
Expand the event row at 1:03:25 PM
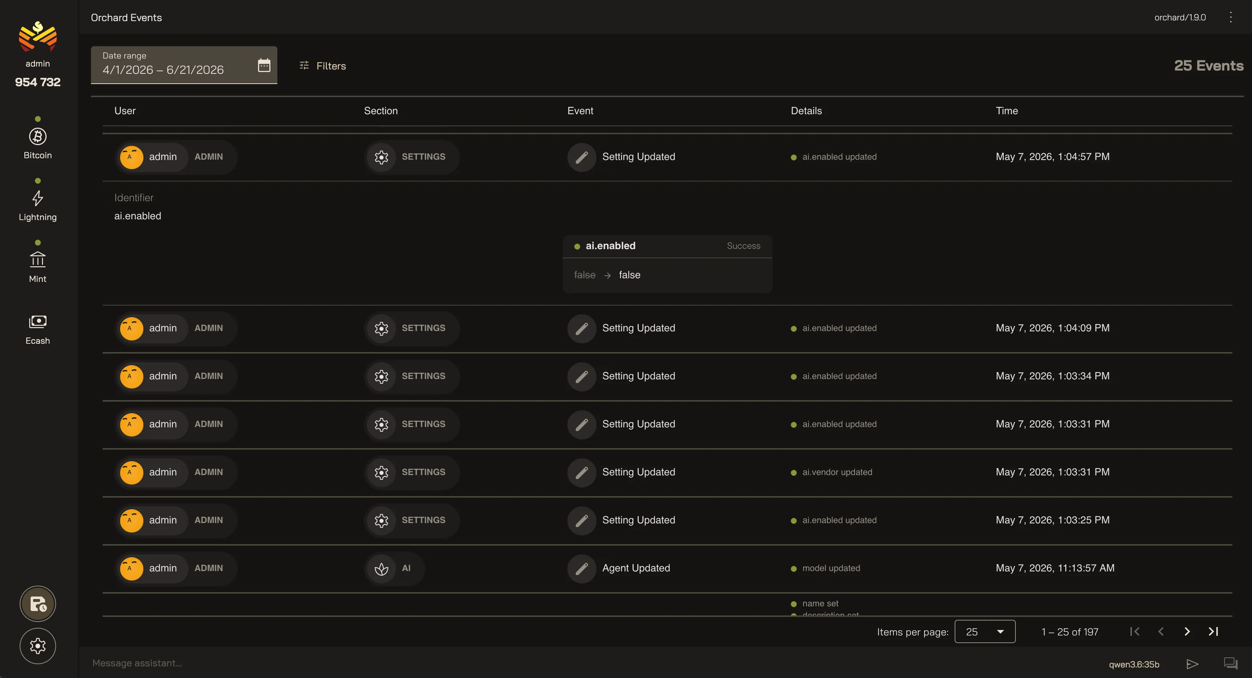click(x=667, y=520)
